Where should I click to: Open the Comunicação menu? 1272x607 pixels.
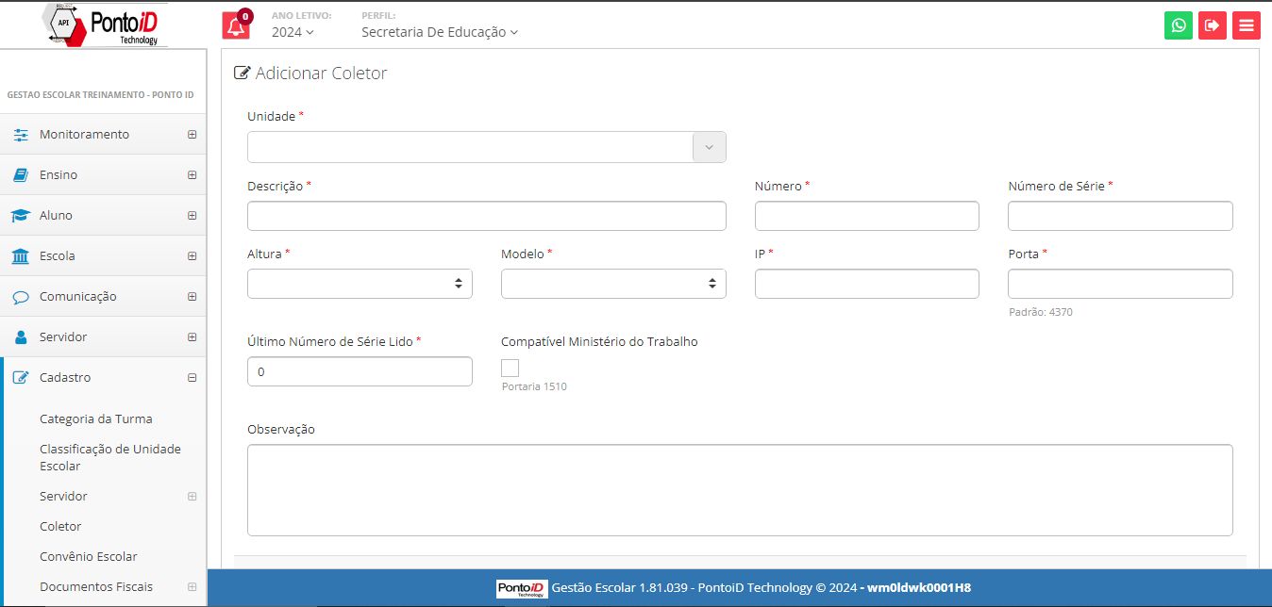103,297
